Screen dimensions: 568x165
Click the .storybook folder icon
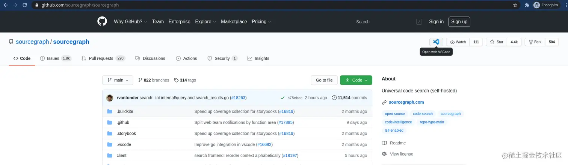click(x=110, y=134)
